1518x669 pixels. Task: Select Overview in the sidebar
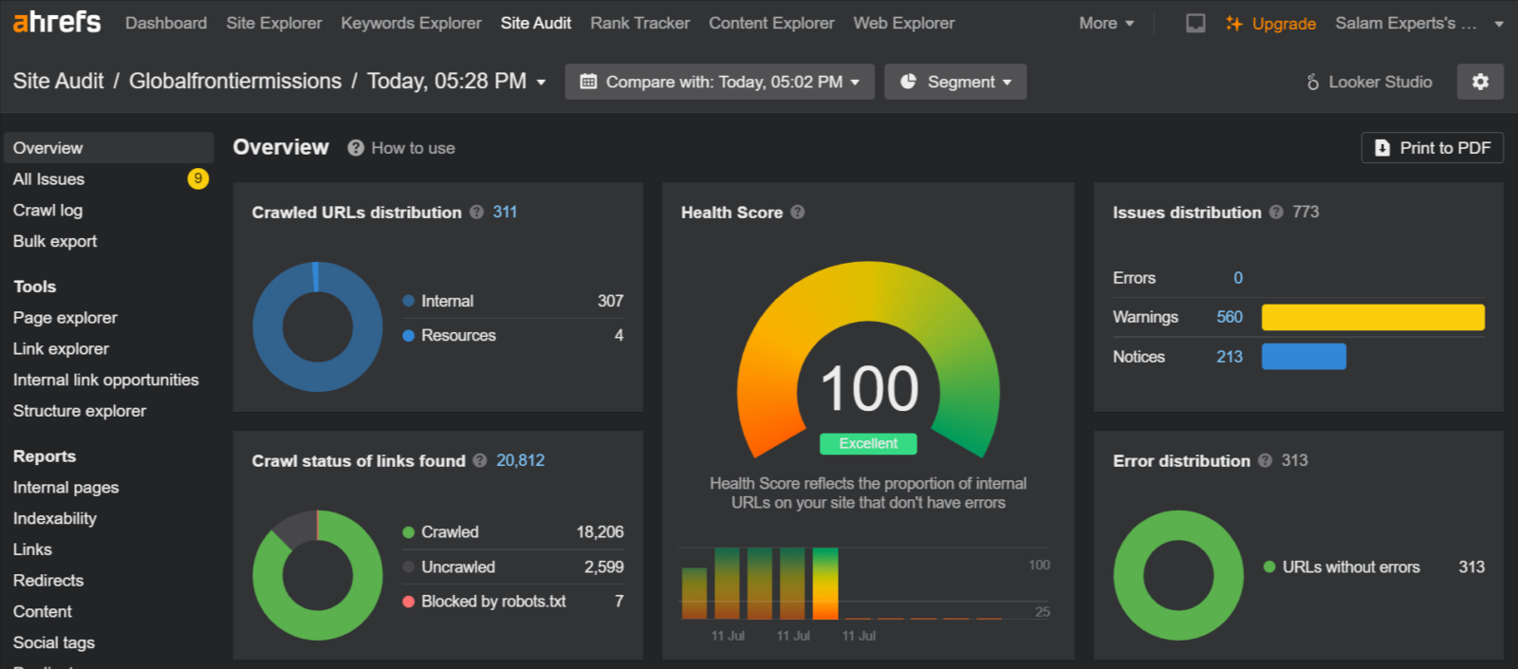(108, 148)
